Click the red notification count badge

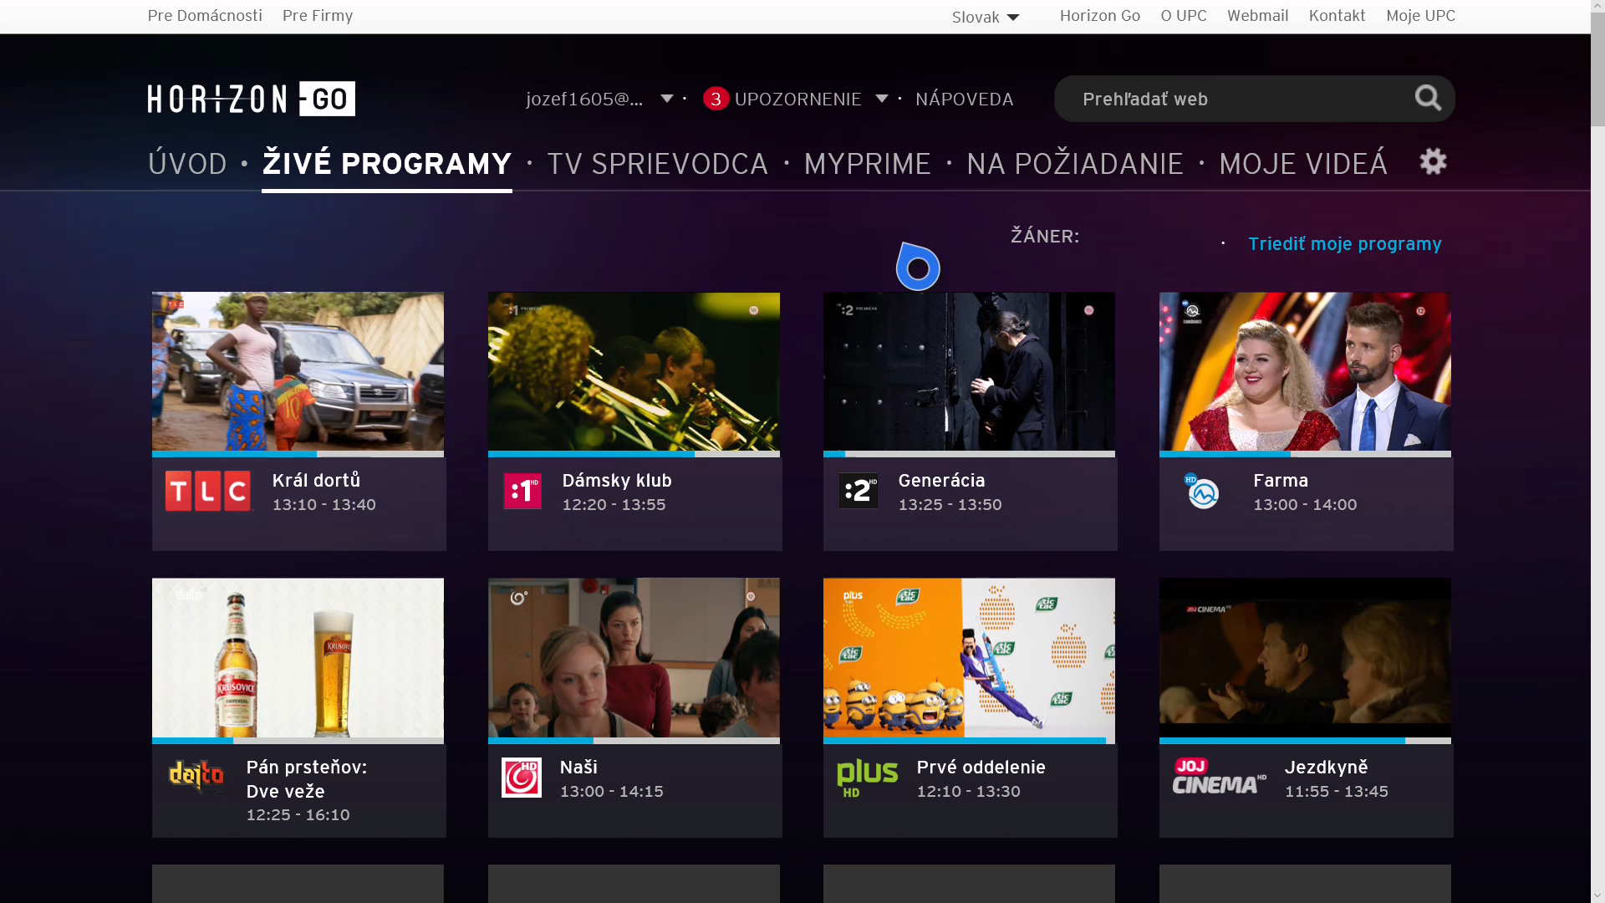coord(716,99)
